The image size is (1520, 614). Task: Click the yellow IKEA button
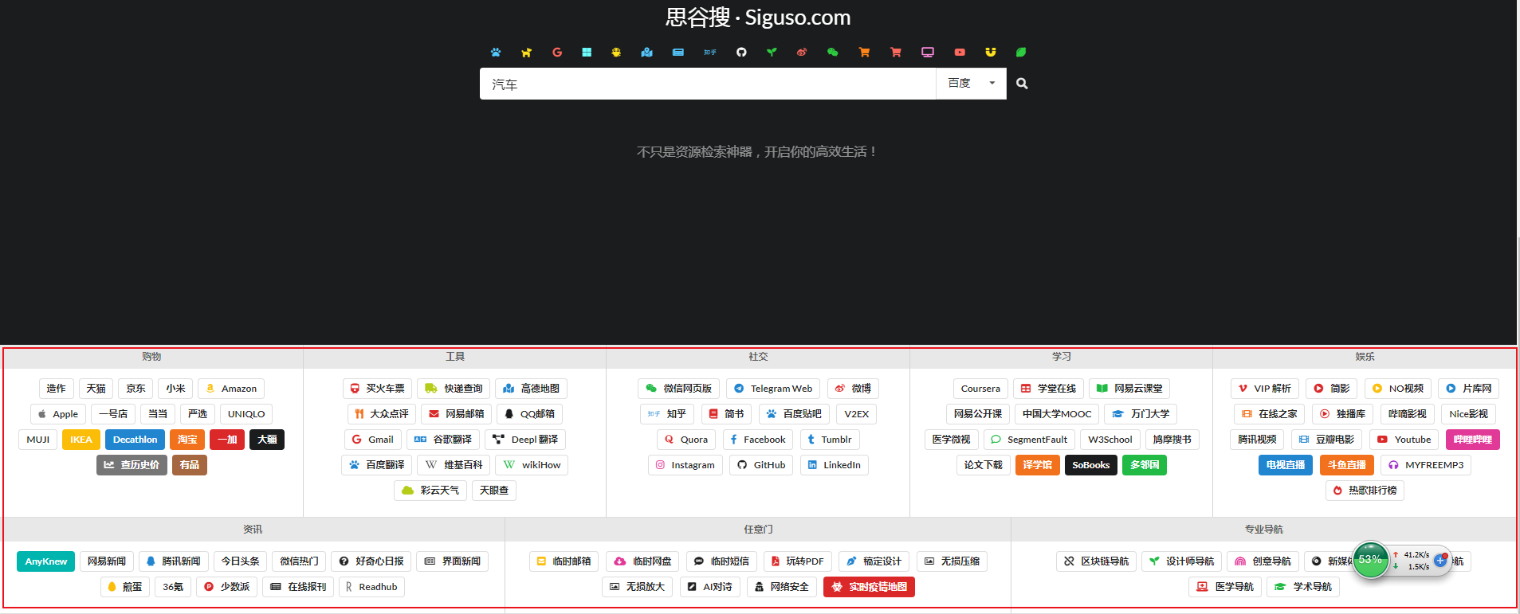click(81, 440)
